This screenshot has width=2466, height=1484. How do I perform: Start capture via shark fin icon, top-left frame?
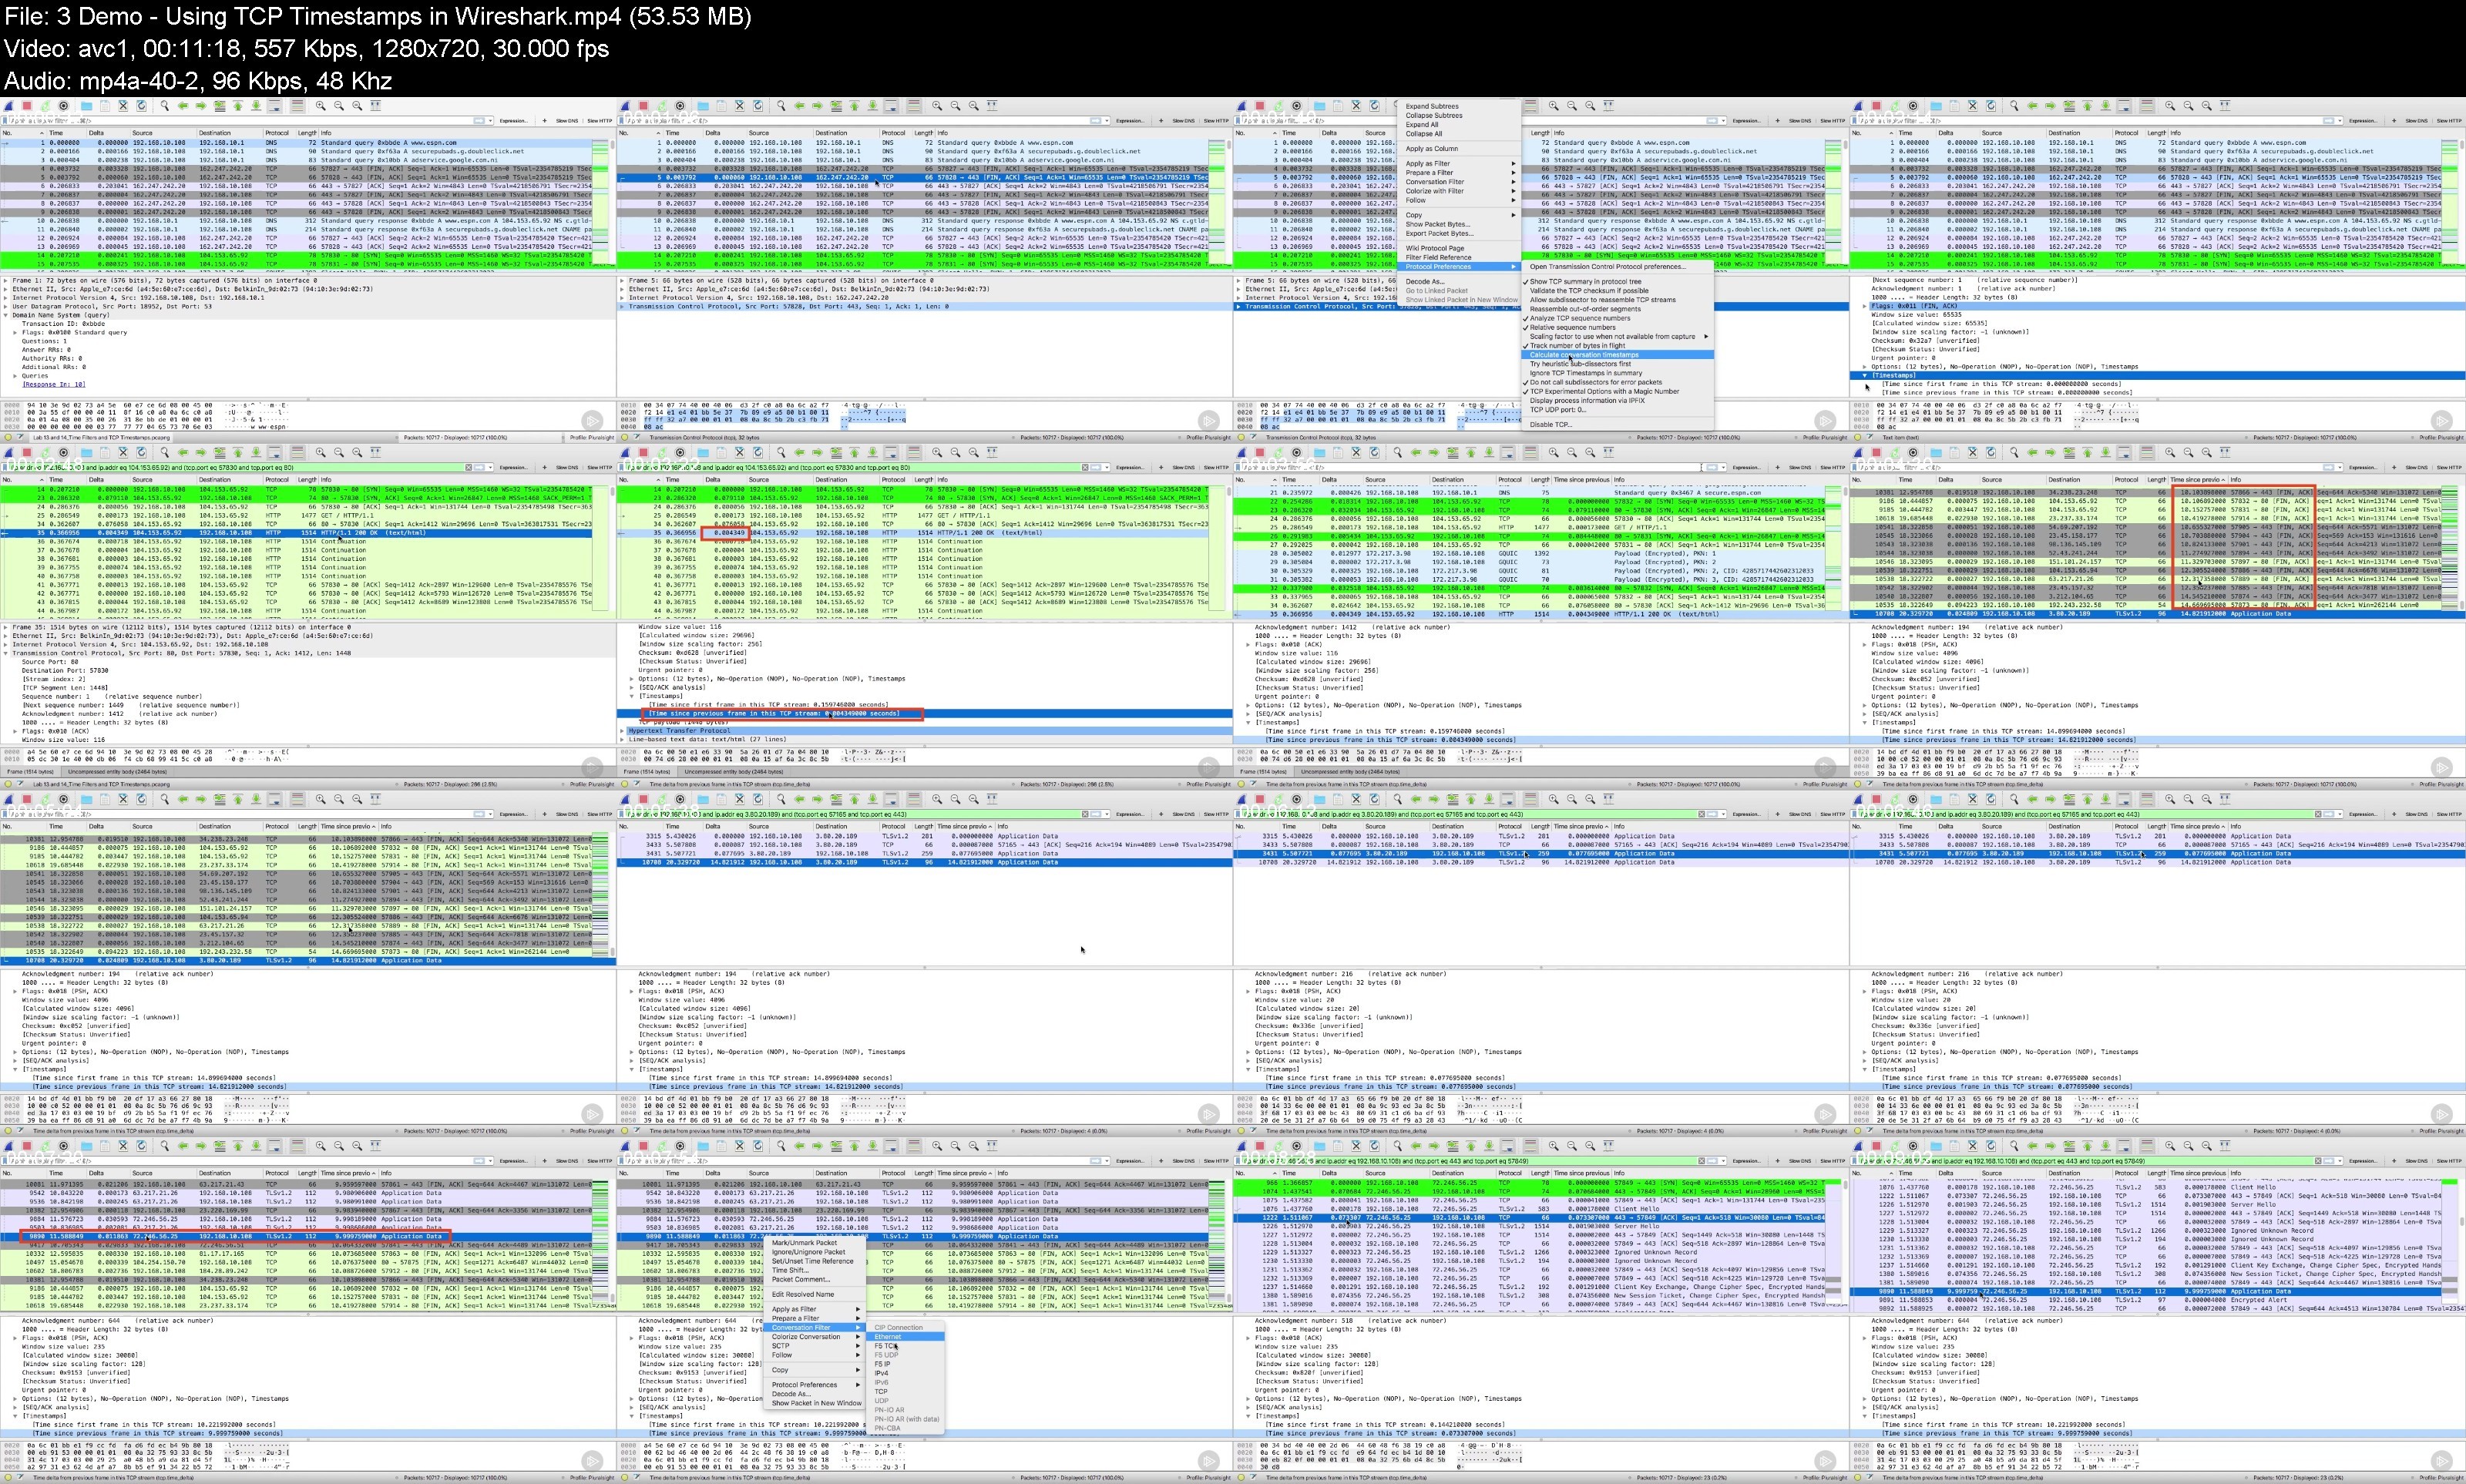[x=9, y=106]
